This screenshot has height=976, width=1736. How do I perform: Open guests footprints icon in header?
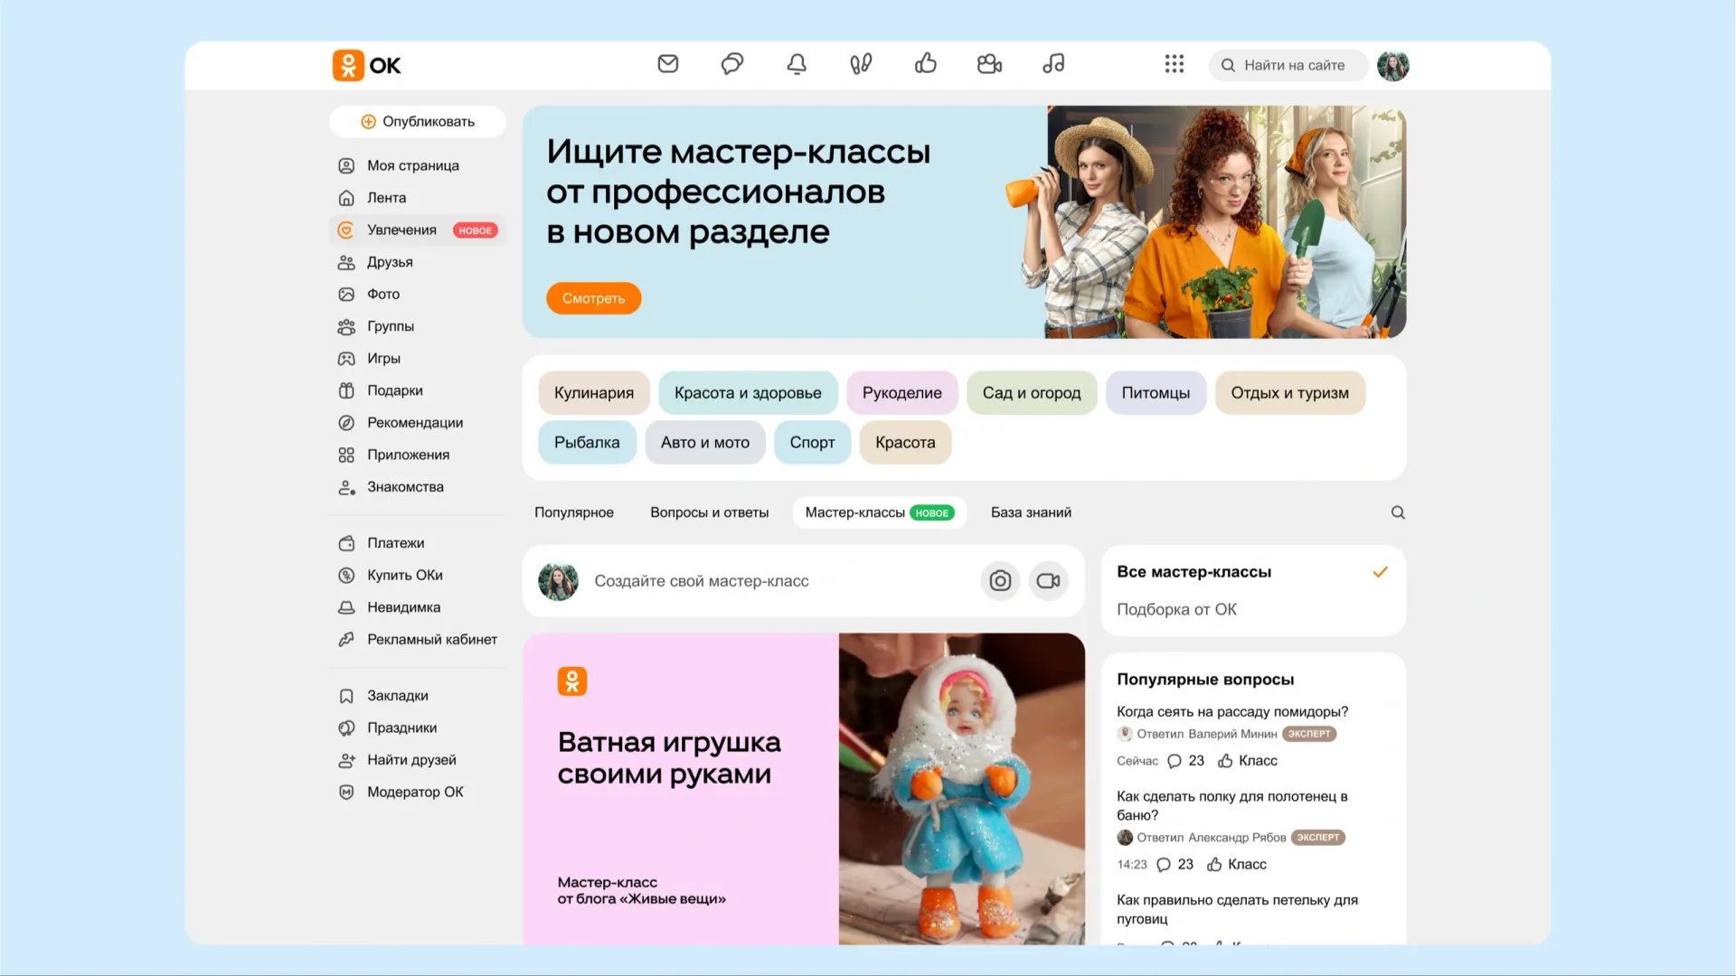(861, 64)
